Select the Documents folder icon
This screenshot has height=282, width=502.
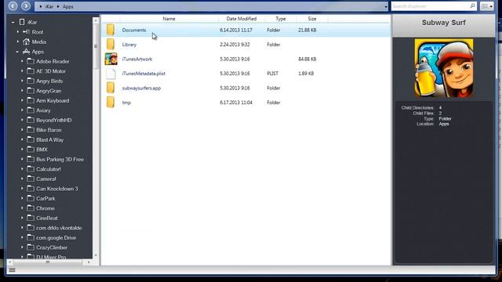click(111, 30)
